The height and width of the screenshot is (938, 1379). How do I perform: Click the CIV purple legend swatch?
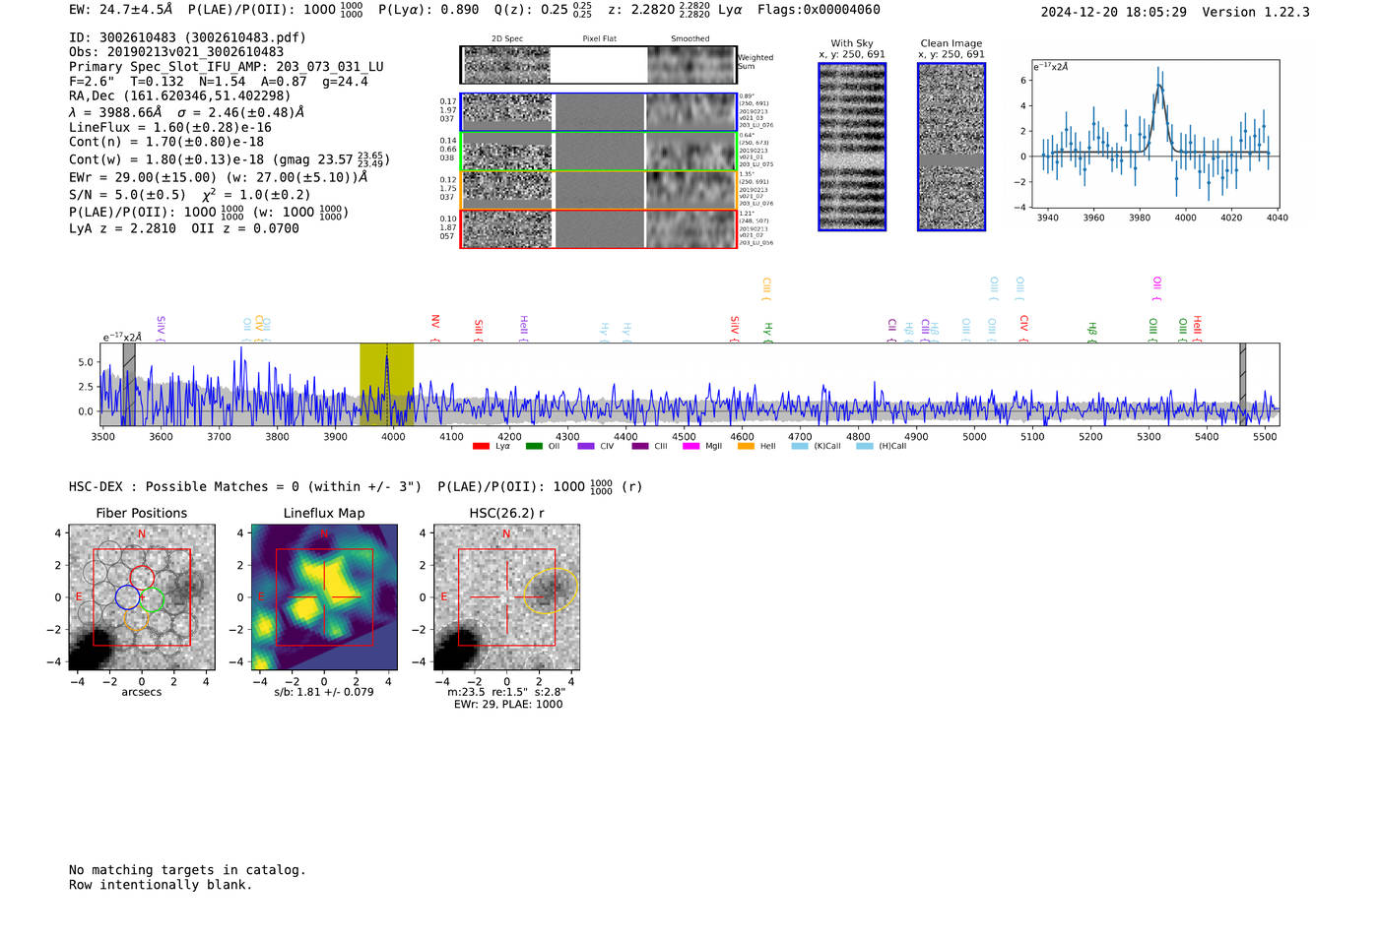pyautogui.click(x=586, y=446)
